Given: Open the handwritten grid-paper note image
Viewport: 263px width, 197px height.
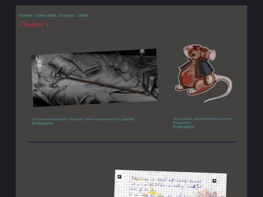Looking at the screenshot, I should coord(171,183).
